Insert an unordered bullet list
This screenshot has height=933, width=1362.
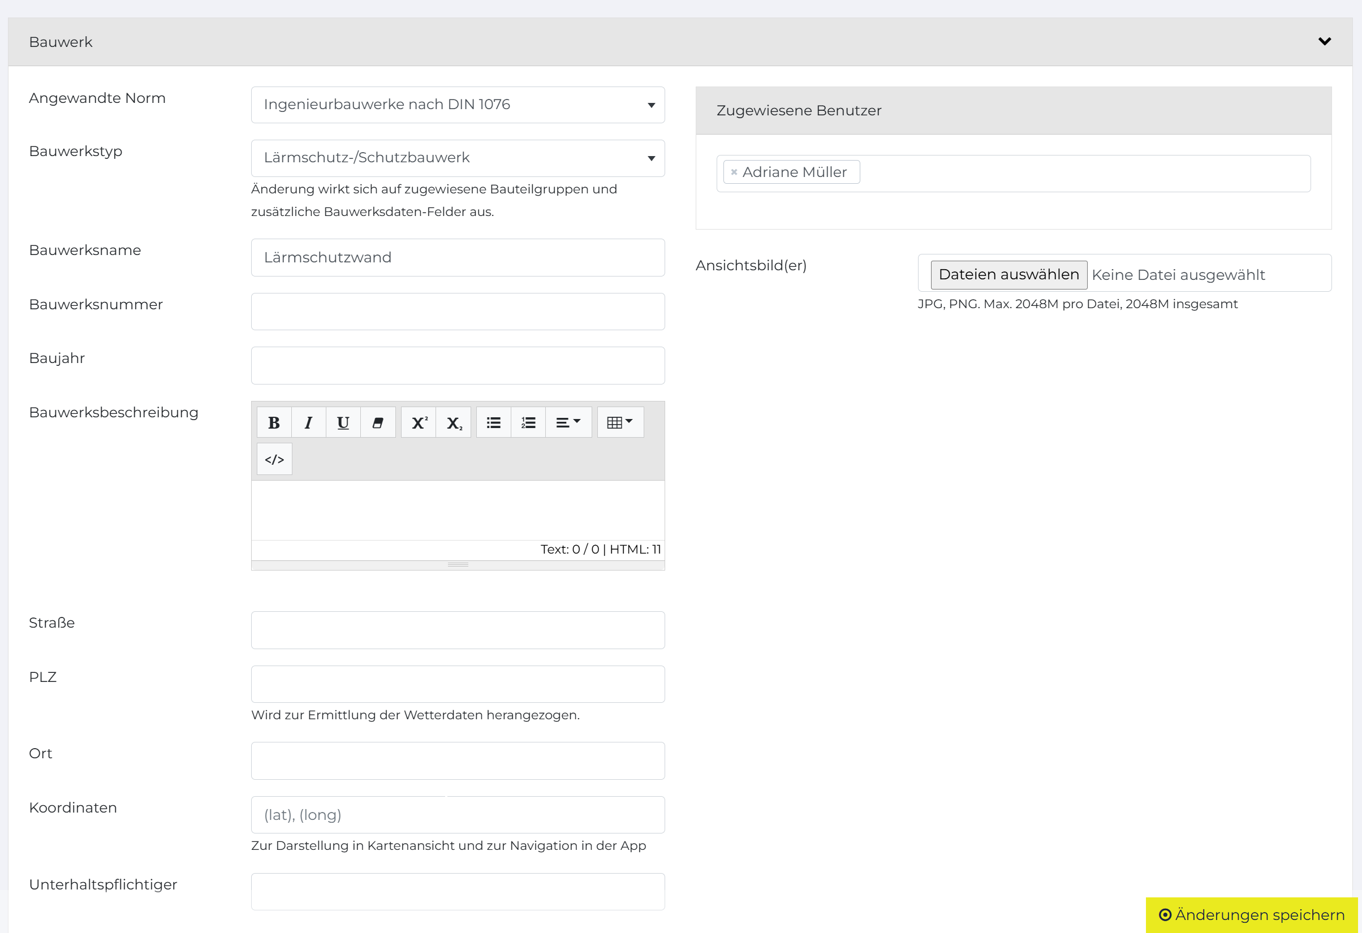(x=493, y=422)
